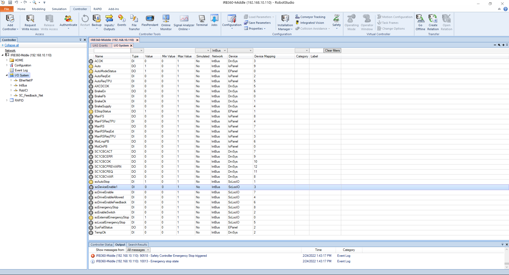509x275 pixels.
Task: Click the Collapse all link
Action: pos(12,45)
